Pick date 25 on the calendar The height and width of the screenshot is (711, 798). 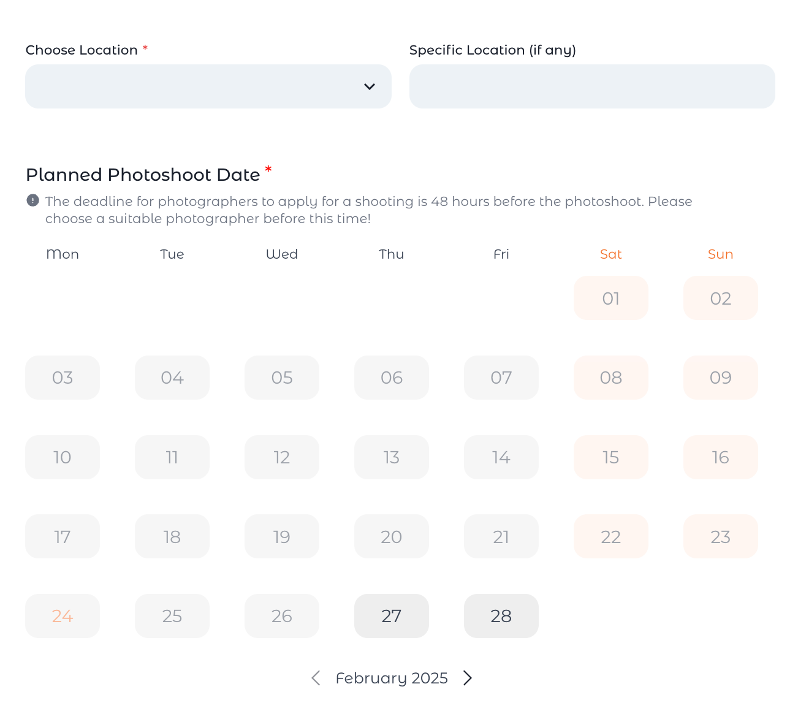point(172,616)
